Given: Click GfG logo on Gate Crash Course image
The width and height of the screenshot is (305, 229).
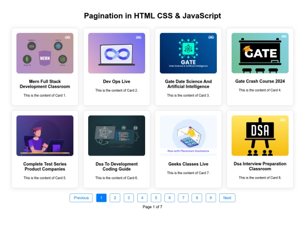Looking at the screenshot, I should coord(284,36).
